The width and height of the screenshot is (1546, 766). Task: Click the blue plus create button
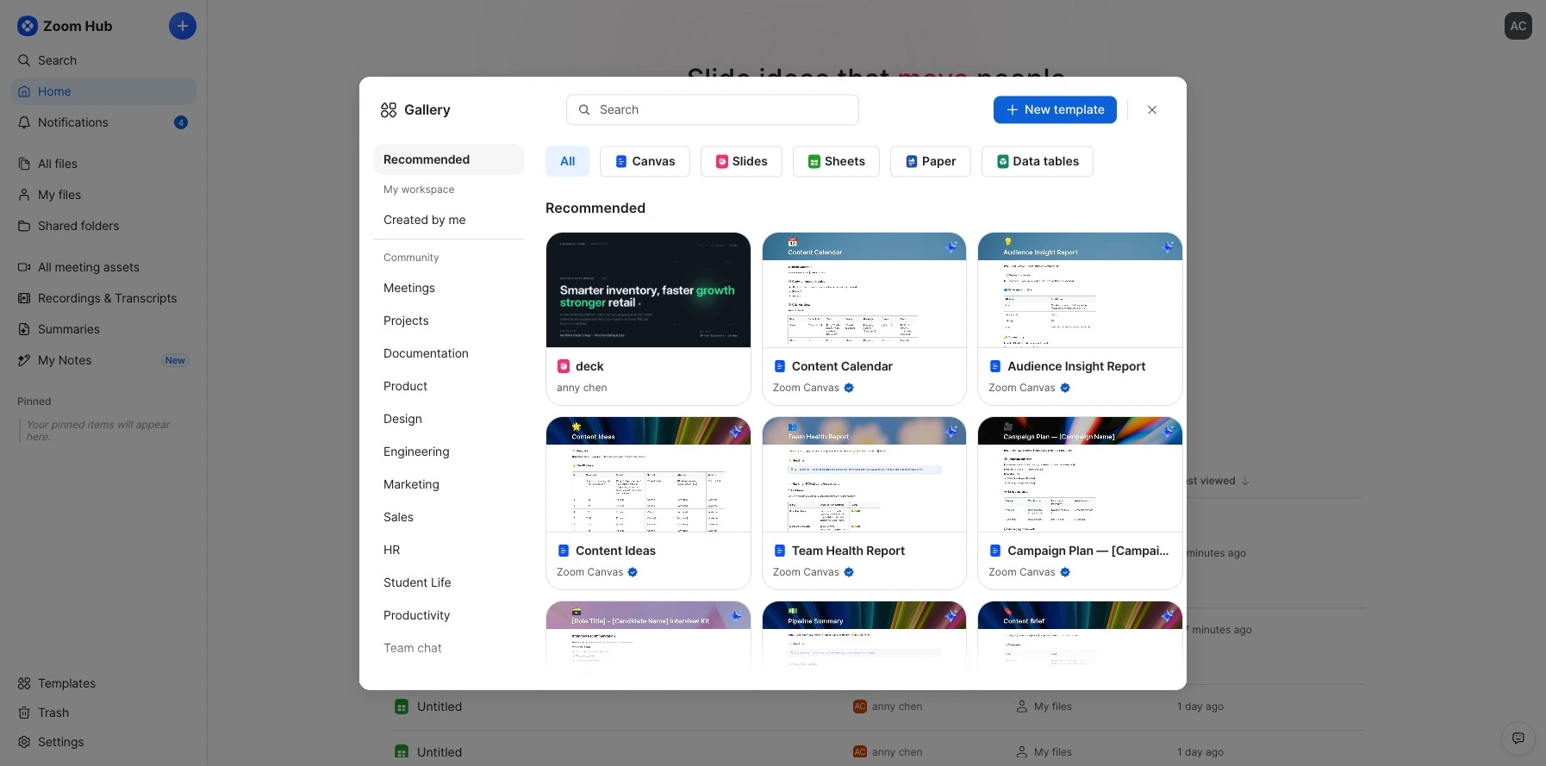[182, 26]
